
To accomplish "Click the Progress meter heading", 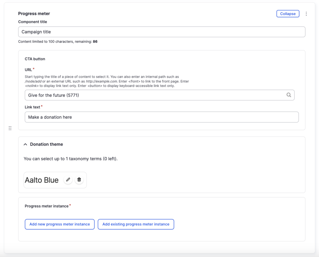I will tap(34, 14).
